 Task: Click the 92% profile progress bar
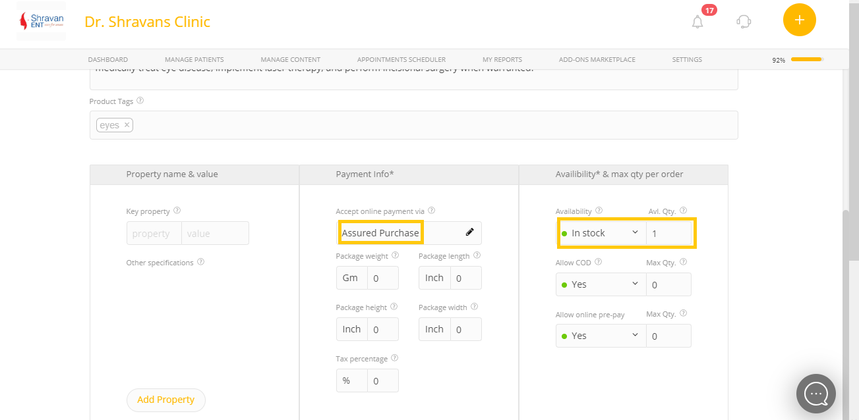pyautogui.click(x=806, y=60)
